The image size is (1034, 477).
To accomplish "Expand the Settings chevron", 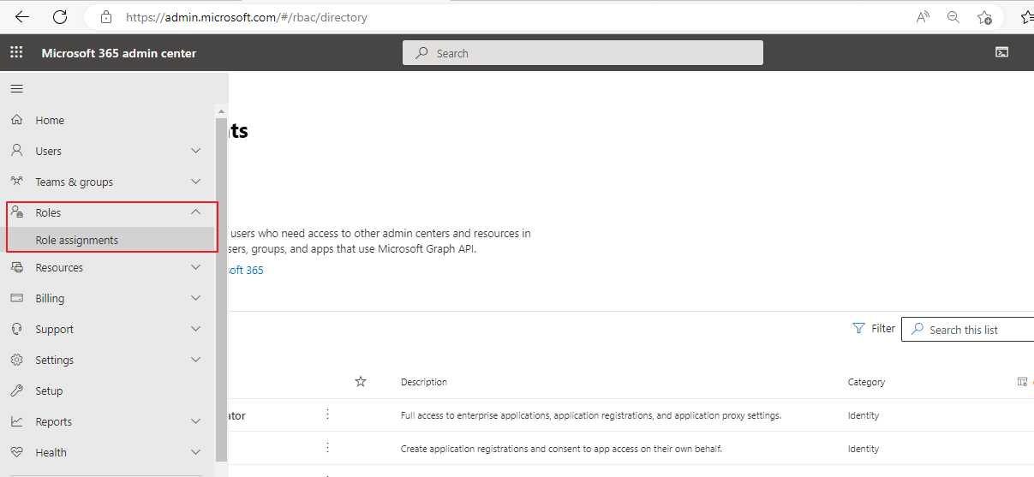I will click(x=195, y=360).
